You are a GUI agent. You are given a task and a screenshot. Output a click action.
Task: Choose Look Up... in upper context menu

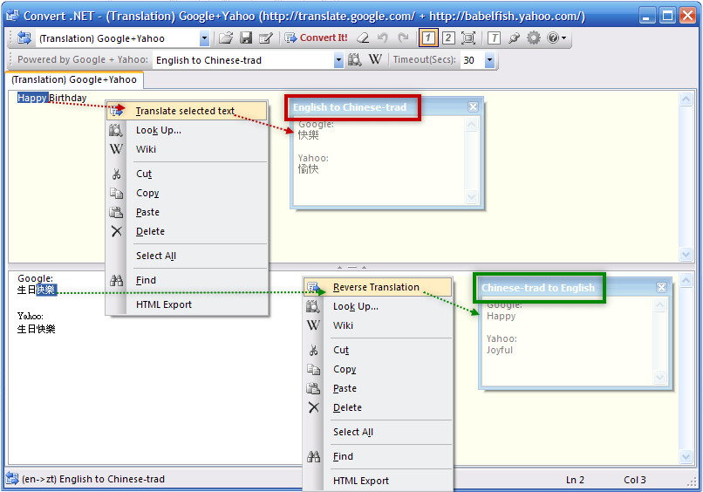tap(187, 130)
